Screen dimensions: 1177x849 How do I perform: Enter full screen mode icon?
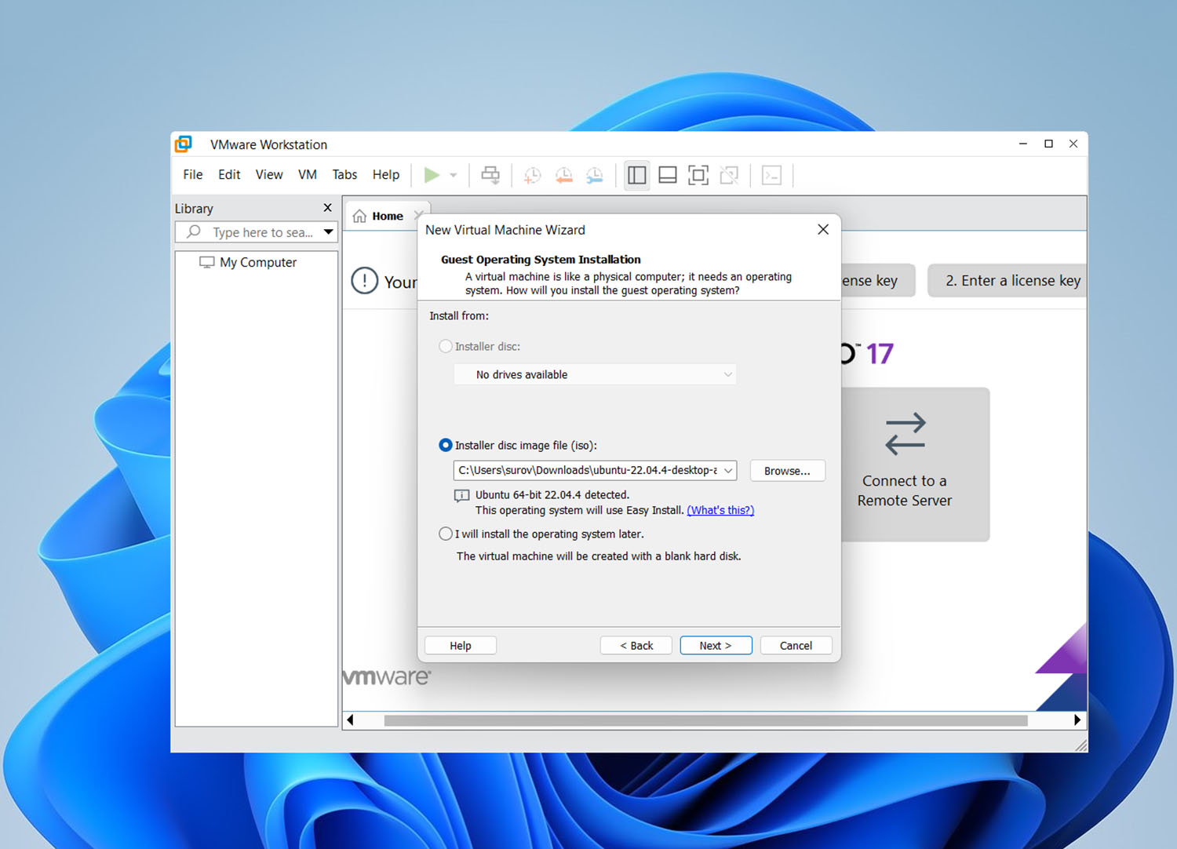(698, 175)
